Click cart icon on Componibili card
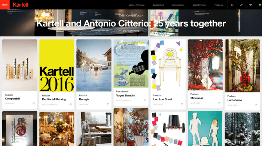 [34, 104]
